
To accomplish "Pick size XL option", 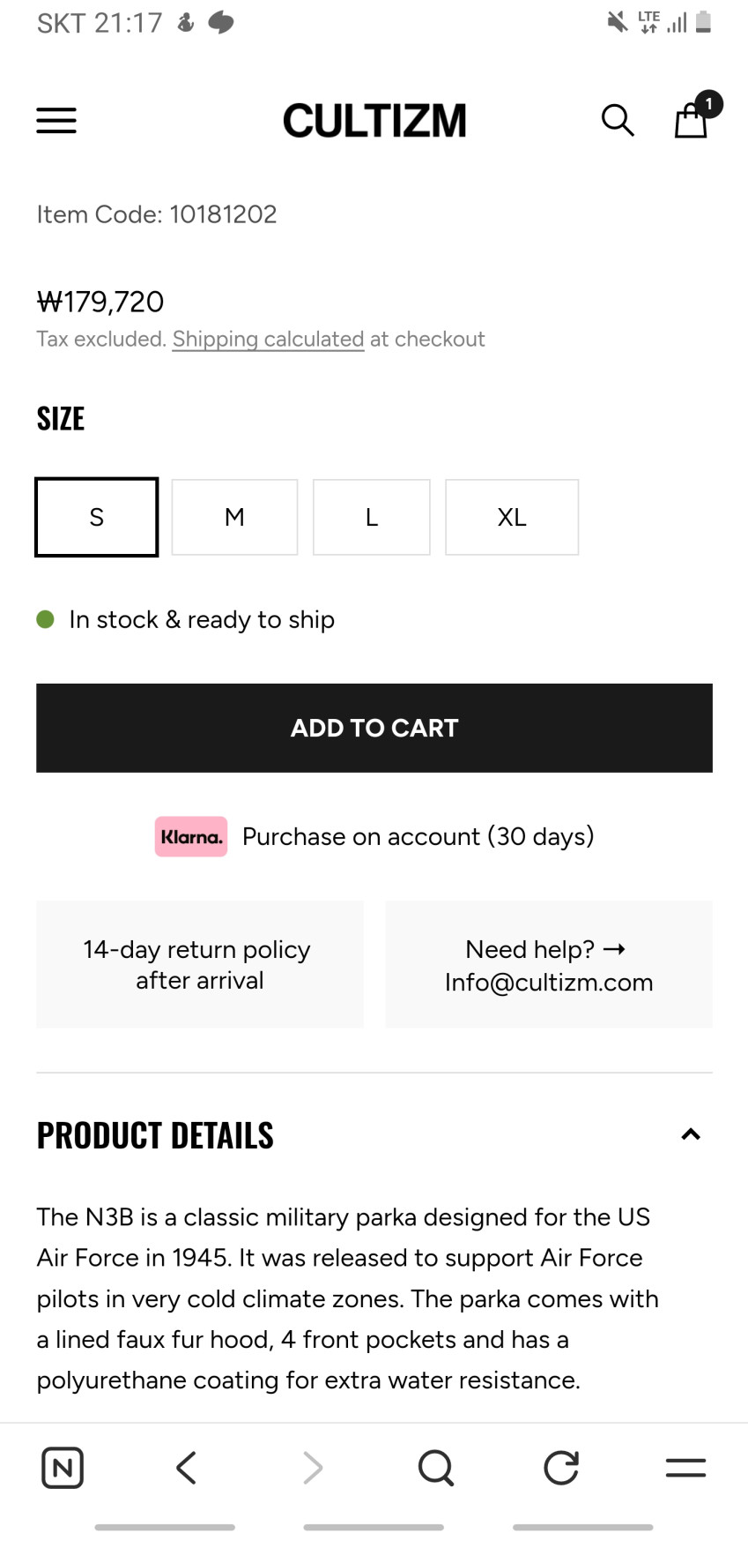I will click(512, 517).
